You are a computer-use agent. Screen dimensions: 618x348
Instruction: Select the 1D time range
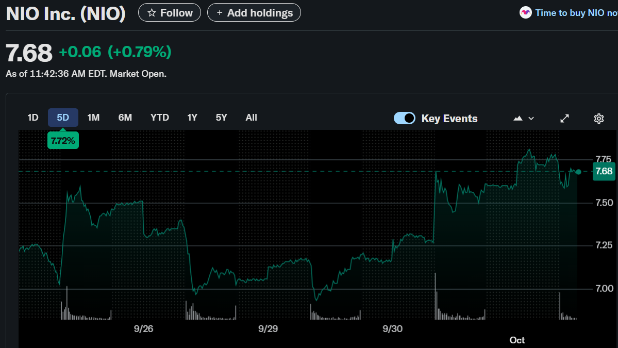point(33,118)
